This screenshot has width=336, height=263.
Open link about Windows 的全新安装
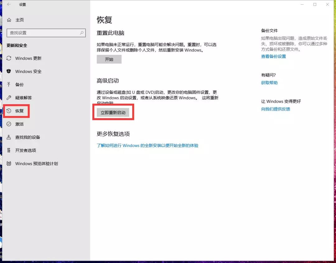point(147,145)
